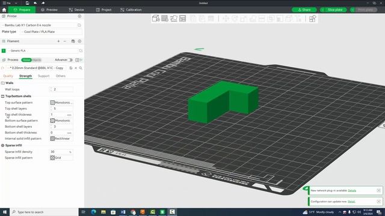Image resolution: width=385 pixels, height=216 pixels.
Task: Undo the last action
Action: coord(35,3)
